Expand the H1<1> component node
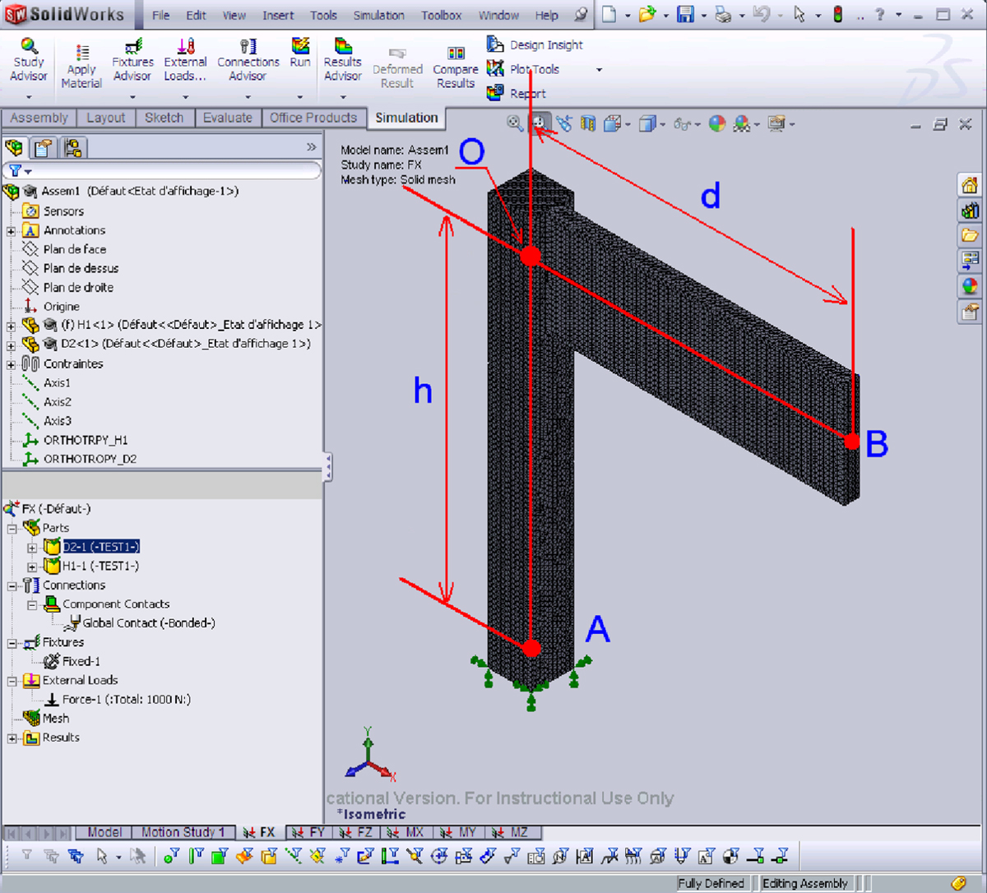Image resolution: width=987 pixels, height=893 pixels. [11, 326]
